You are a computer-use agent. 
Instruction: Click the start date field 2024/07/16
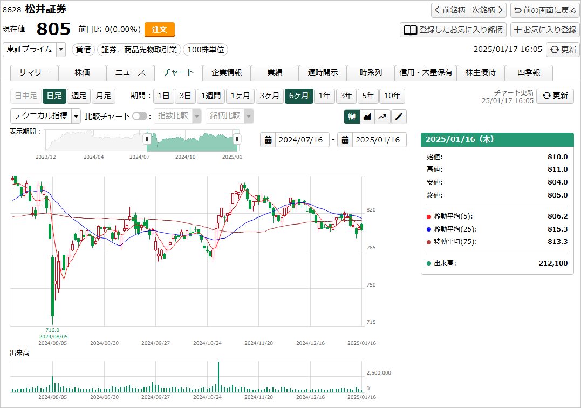tap(302, 140)
